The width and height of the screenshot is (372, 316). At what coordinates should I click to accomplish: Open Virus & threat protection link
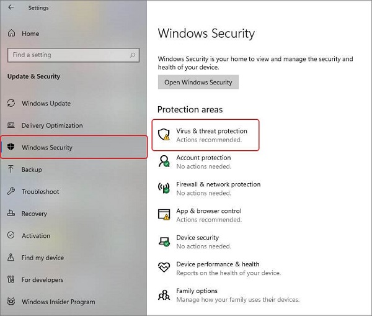point(211,132)
